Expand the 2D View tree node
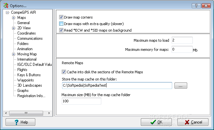Image resolution: width=214 pixels, height=130 pixels. (13, 28)
